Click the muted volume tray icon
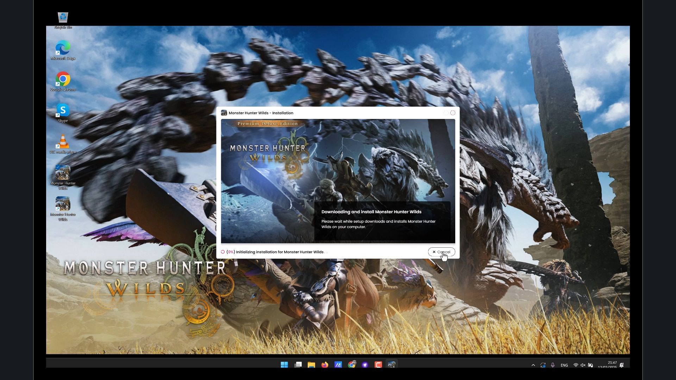This screenshot has height=380, width=676. [x=583, y=365]
